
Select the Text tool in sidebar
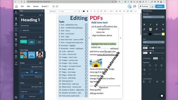(x=16, y=29)
